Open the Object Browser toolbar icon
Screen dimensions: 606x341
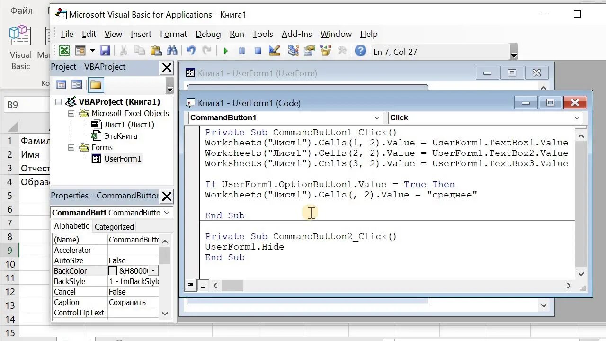point(326,51)
